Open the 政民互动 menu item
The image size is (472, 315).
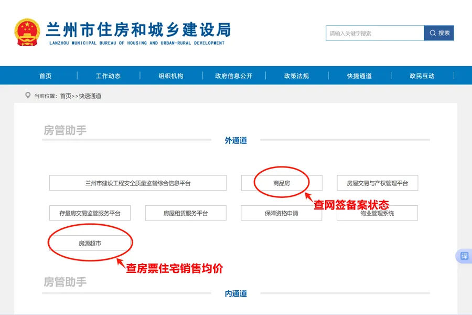[422, 76]
